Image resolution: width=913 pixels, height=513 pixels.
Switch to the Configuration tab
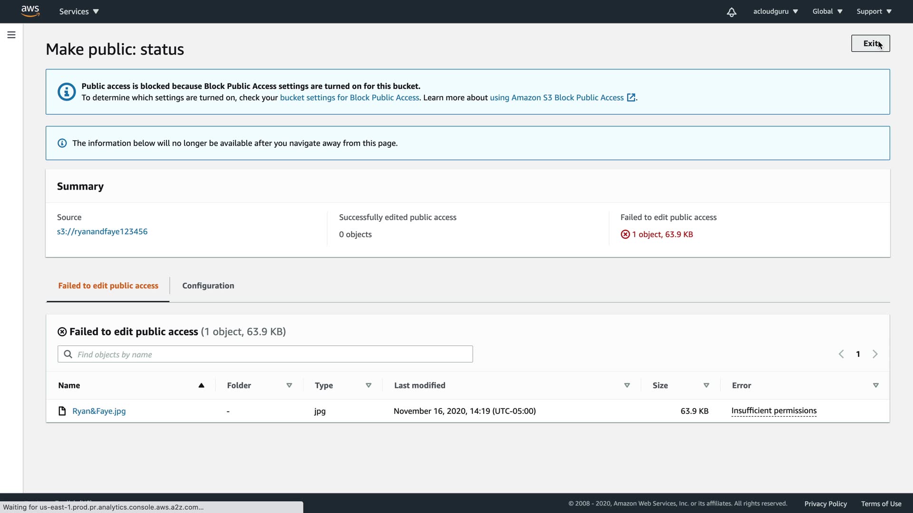[208, 285]
